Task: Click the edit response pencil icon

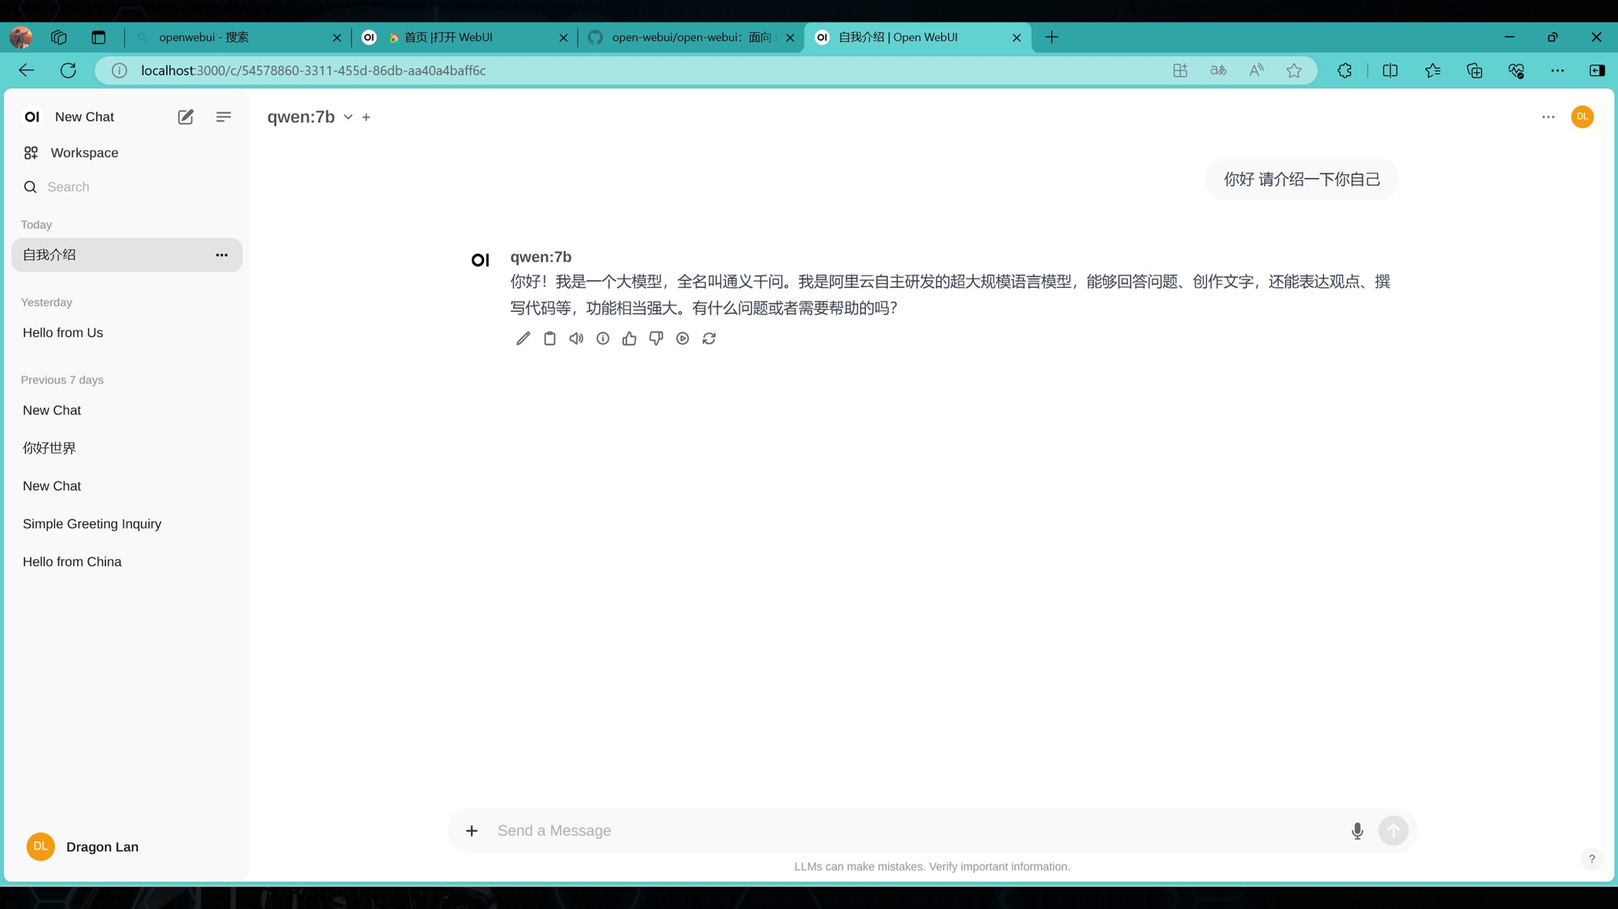Action: (x=523, y=338)
